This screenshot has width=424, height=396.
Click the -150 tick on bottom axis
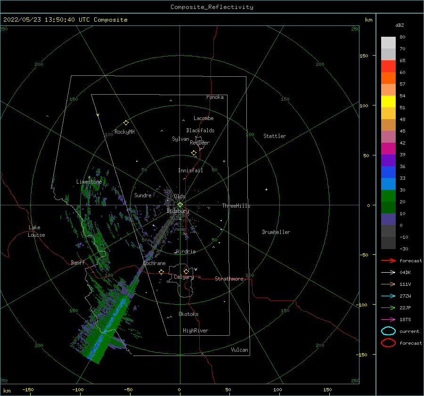tap(28, 389)
